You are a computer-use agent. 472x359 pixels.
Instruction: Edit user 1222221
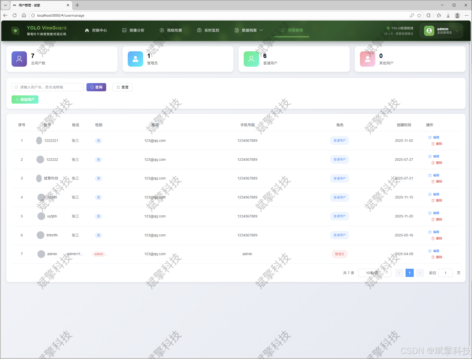pos(434,137)
